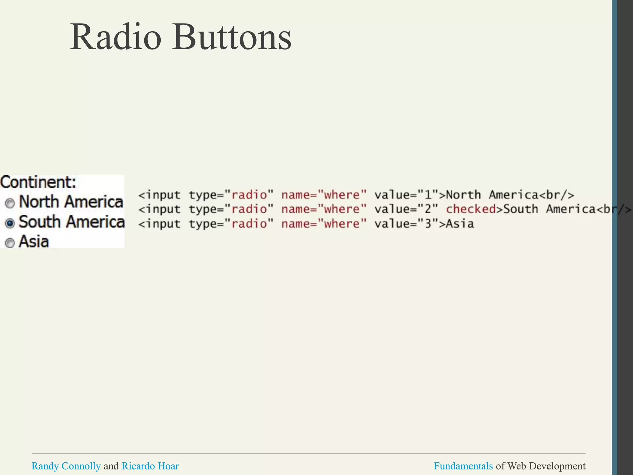Click the South America option label
The image size is (633, 475).
click(x=72, y=222)
